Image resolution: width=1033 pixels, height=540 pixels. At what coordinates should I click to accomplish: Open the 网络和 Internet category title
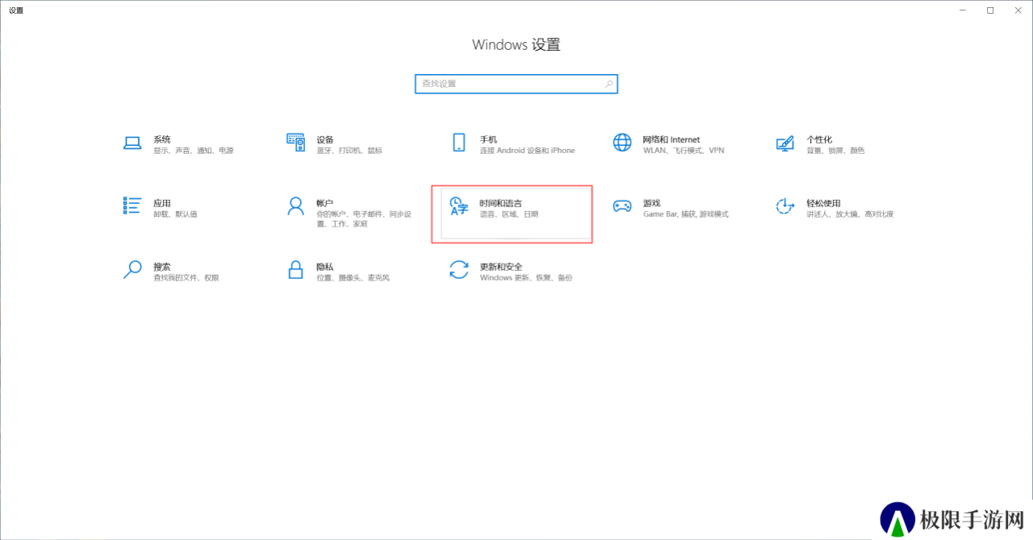click(671, 139)
